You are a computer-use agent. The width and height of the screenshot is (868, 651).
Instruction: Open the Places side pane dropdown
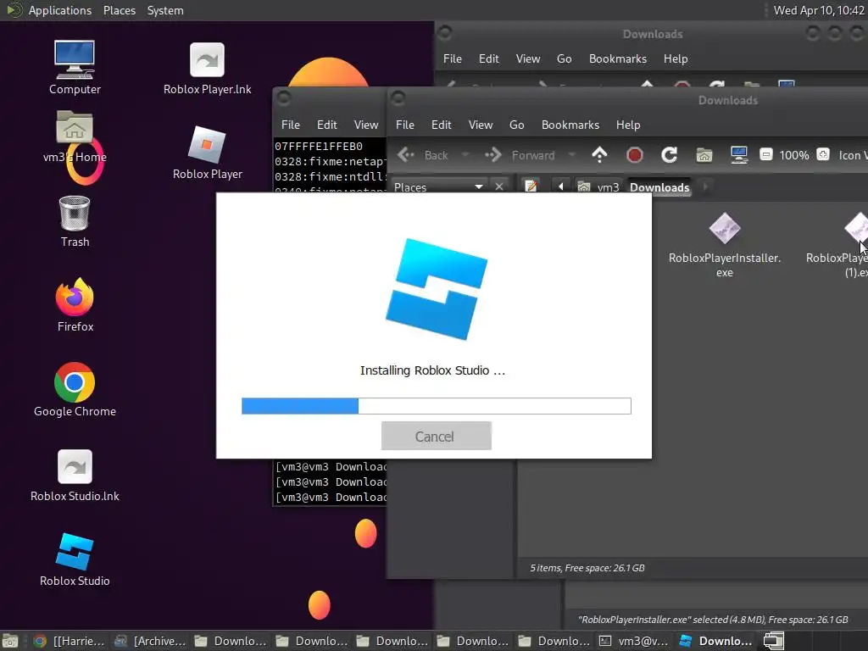pyautogui.click(x=438, y=187)
